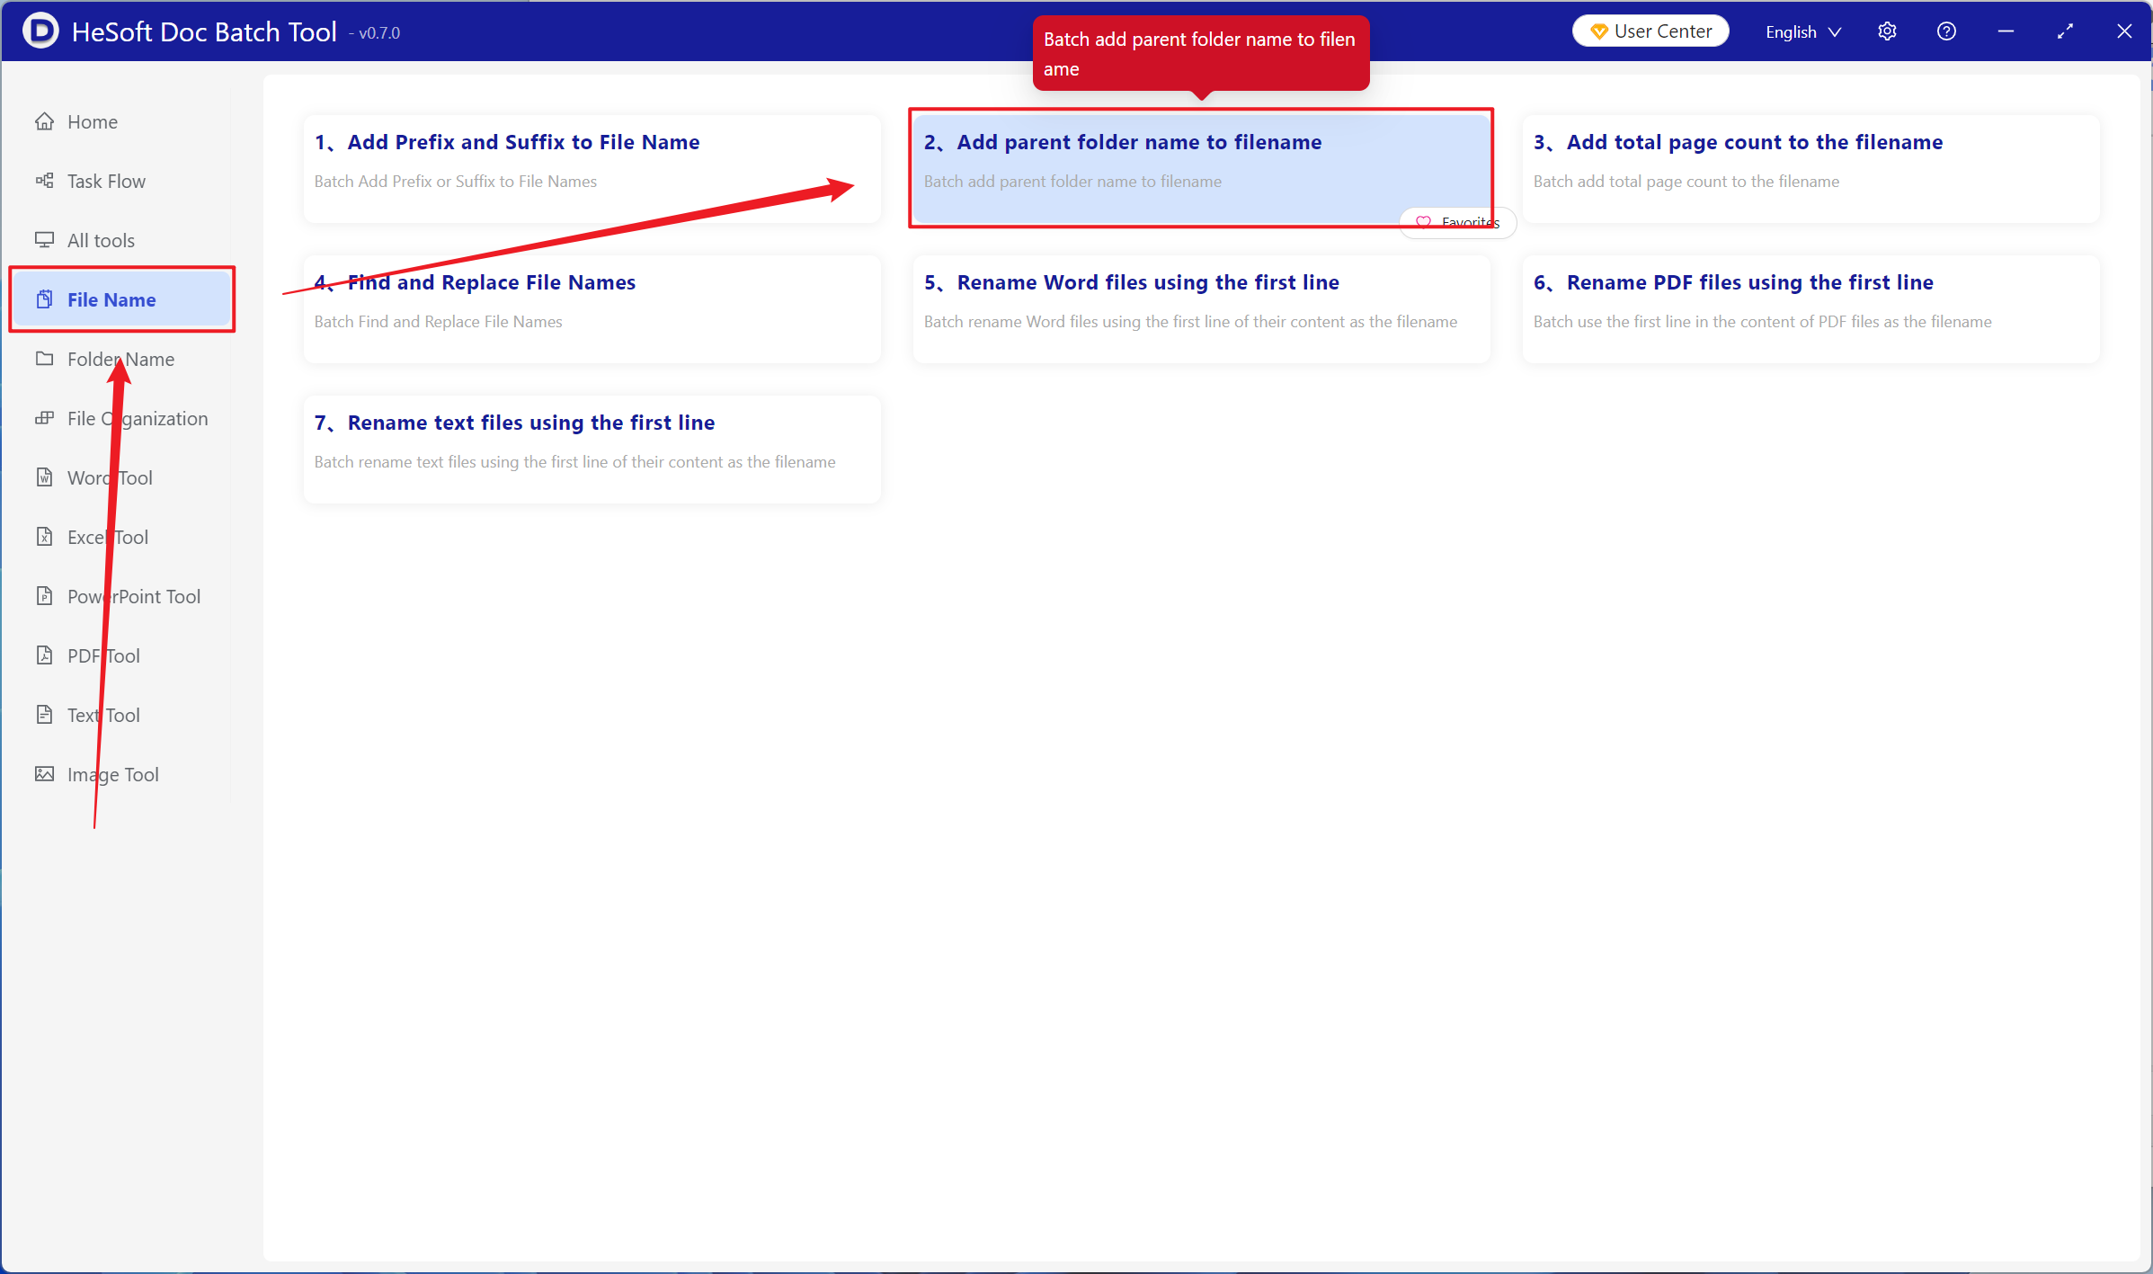Viewport: 2153px width, 1274px height.
Task: Open the Word Tool section
Action: coord(110,477)
